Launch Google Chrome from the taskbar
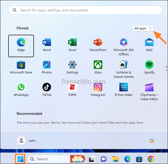Image resolution: width=168 pixels, height=164 pixels. click(151, 159)
